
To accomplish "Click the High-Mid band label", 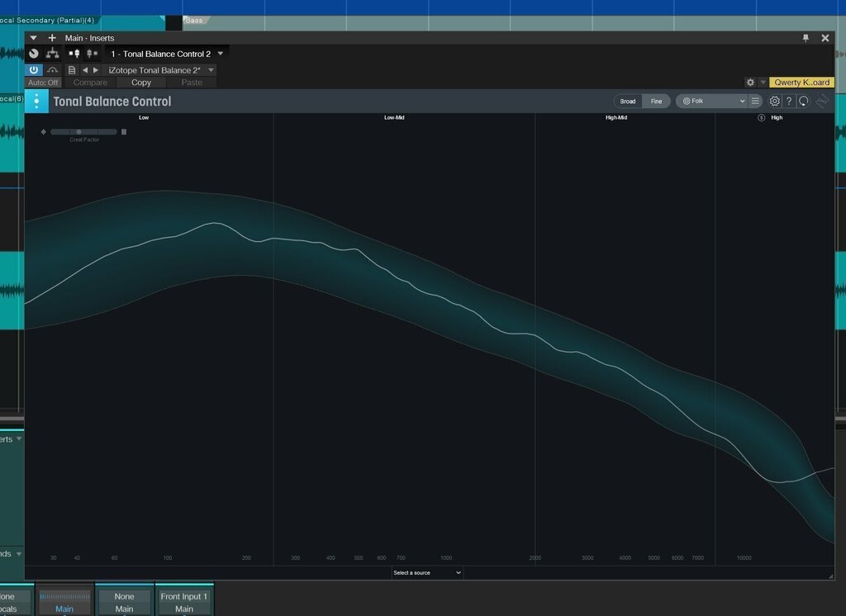I will click(616, 117).
